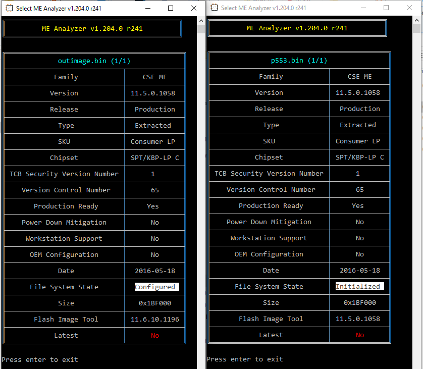Click the app icon in the right ME Analyzer window title bar
The width and height of the screenshot is (423, 369).
pos(215,8)
